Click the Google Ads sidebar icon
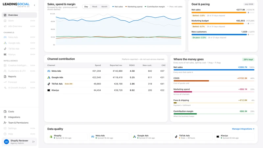 tap(5, 43)
